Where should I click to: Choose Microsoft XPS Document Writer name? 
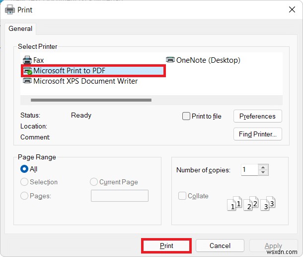click(x=85, y=81)
